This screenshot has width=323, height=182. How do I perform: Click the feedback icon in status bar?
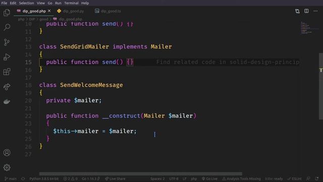tap(308, 178)
